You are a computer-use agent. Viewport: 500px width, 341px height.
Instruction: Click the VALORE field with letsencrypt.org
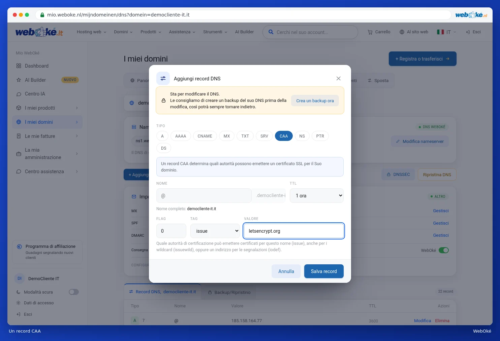click(x=294, y=231)
